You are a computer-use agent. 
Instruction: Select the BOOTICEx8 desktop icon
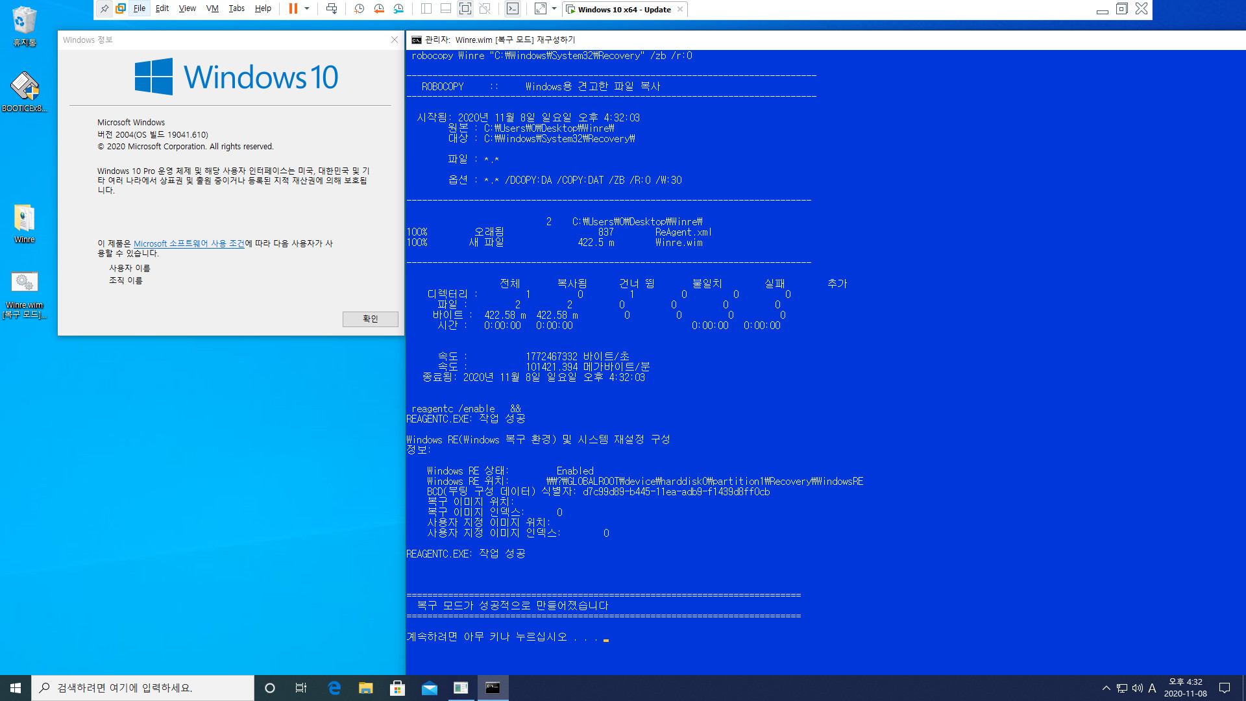pyautogui.click(x=25, y=92)
